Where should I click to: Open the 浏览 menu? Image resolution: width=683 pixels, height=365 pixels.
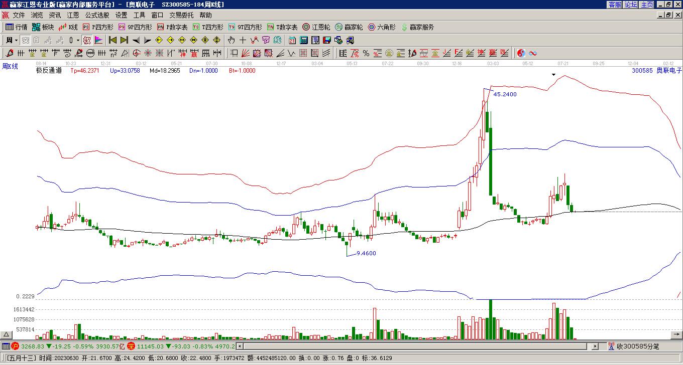point(37,16)
